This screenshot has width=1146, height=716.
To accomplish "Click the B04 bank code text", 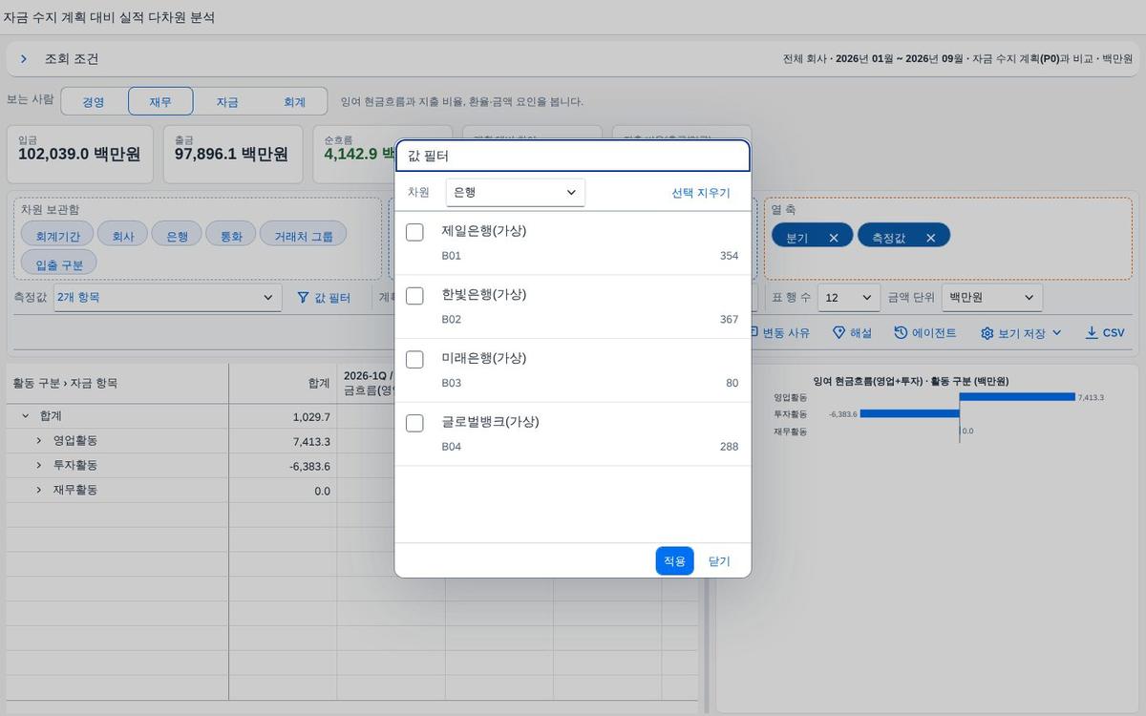I will [x=451, y=447].
